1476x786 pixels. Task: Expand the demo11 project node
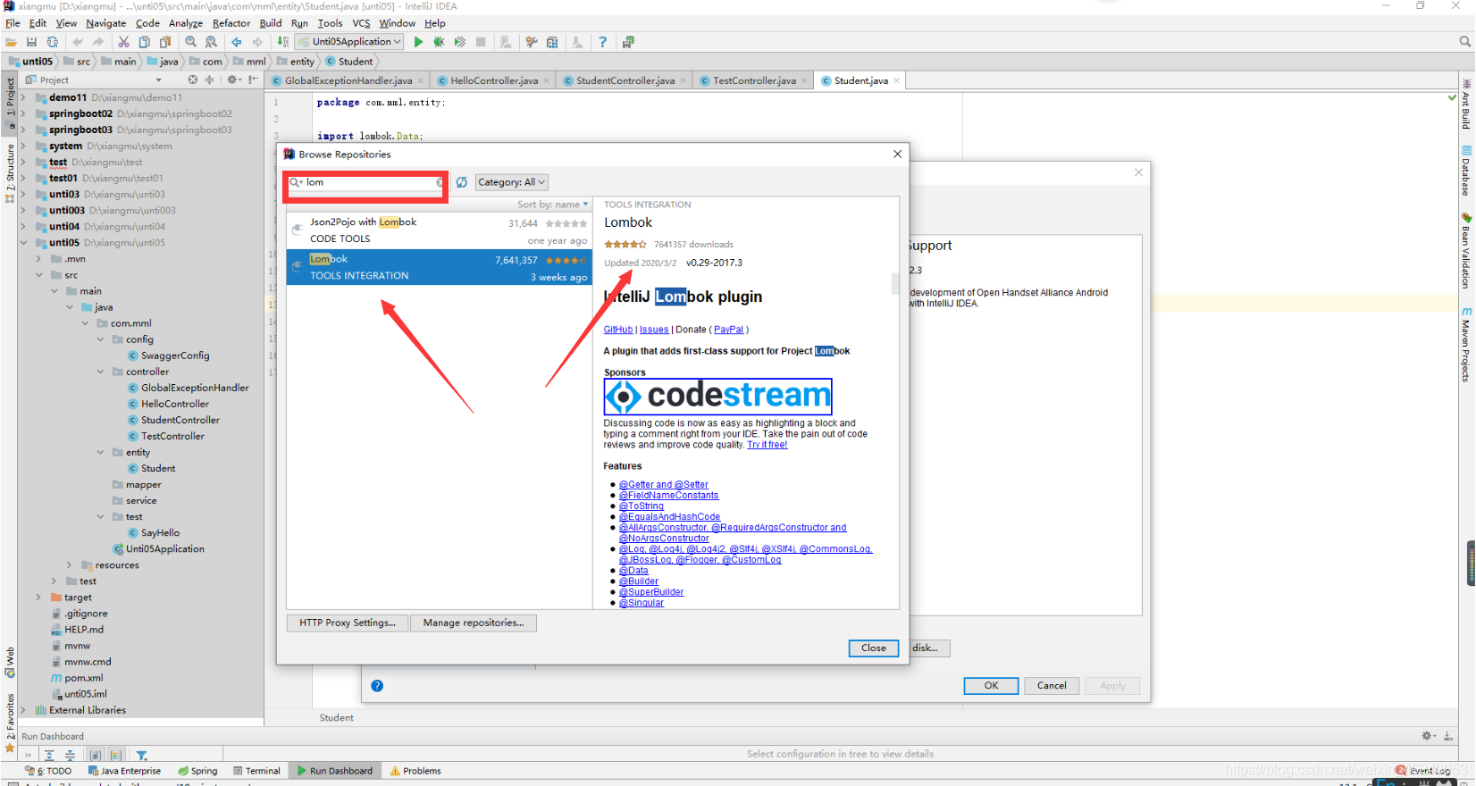pos(24,97)
